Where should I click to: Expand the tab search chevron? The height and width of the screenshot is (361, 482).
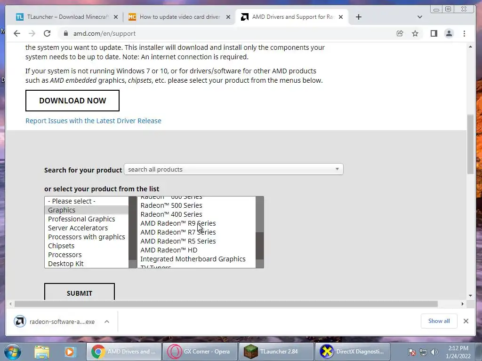click(419, 17)
